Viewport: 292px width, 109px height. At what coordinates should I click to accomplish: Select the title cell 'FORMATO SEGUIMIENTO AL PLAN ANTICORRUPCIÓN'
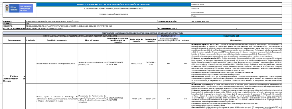[113, 4]
